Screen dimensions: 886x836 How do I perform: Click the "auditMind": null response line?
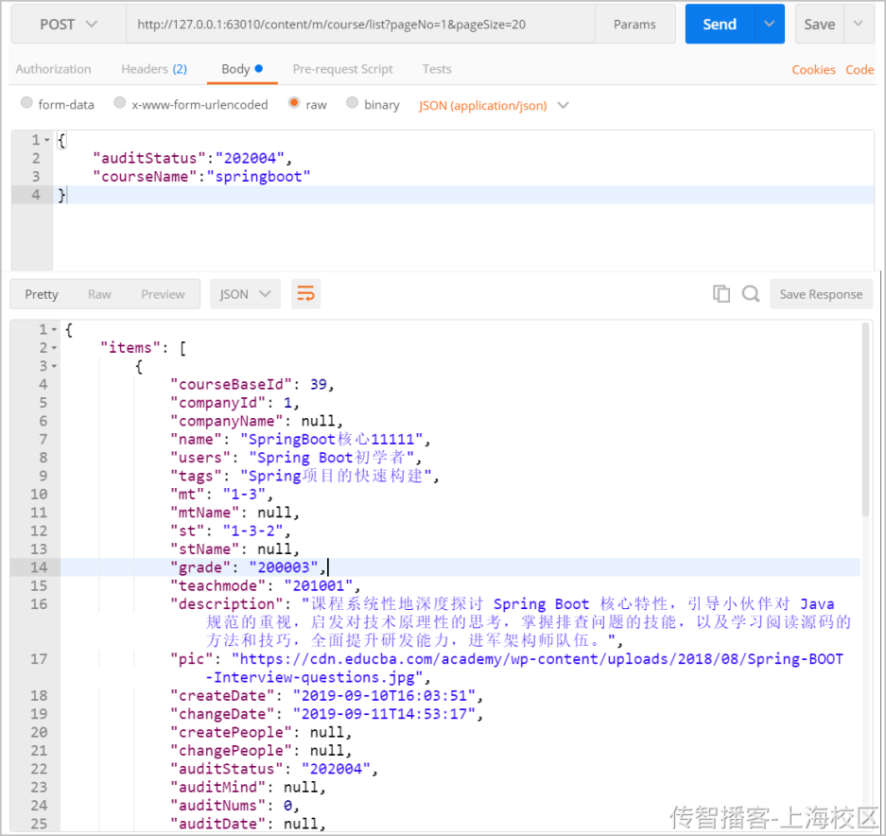pos(248,787)
